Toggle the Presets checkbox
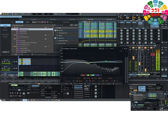 coord(48,22)
